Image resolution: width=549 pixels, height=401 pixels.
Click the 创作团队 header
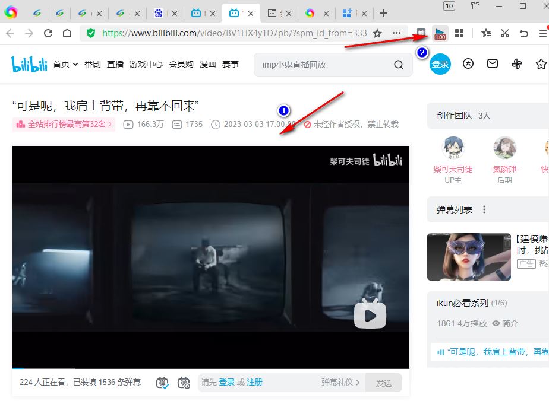(x=454, y=115)
